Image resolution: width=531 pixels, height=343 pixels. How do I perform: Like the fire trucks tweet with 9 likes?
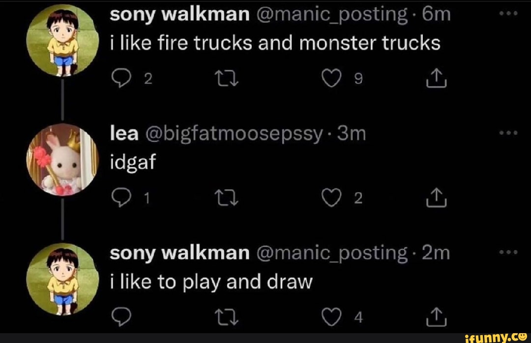[331, 78]
